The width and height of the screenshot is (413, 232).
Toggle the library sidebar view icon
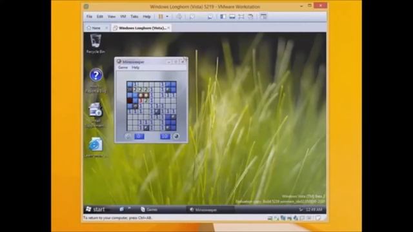223,17
